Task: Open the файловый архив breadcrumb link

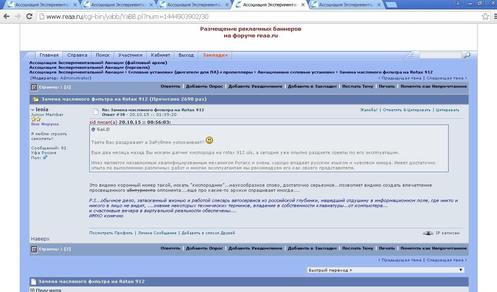Action: pyautogui.click(x=98, y=63)
